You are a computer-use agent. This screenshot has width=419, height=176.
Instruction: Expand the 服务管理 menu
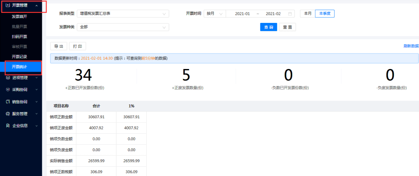click(x=36, y=114)
